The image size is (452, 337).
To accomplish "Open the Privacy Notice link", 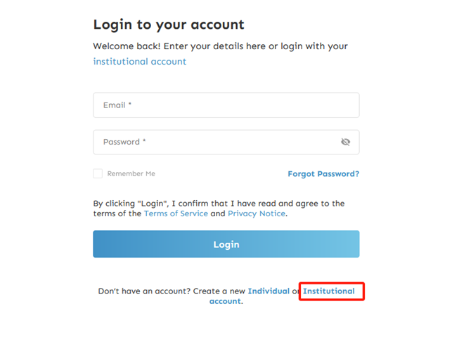I will coord(257,213).
